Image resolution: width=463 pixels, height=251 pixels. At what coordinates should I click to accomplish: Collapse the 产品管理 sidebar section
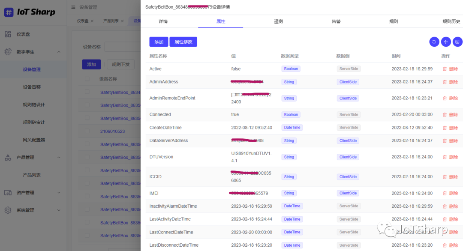(x=59, y=158)
